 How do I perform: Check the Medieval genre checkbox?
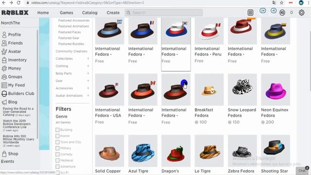[x=57, y=160]
